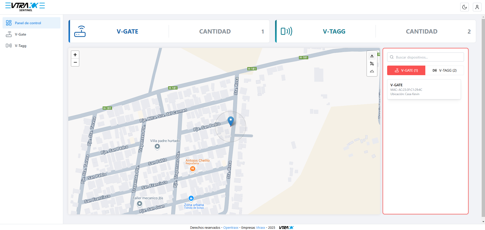Viewport: 485px width, 230px height.
Task: Open the Opentraxx footer link
Action: [231, 227]
